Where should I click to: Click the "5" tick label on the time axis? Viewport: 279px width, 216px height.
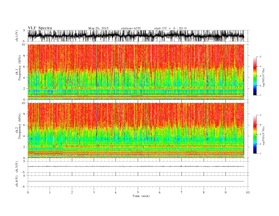(138, 192)
